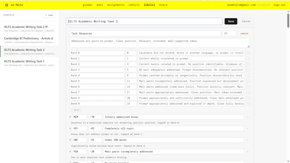The height and width of the screenshot is (163, 290).
Task: Sign out of the account
Action: coord(279,5)
